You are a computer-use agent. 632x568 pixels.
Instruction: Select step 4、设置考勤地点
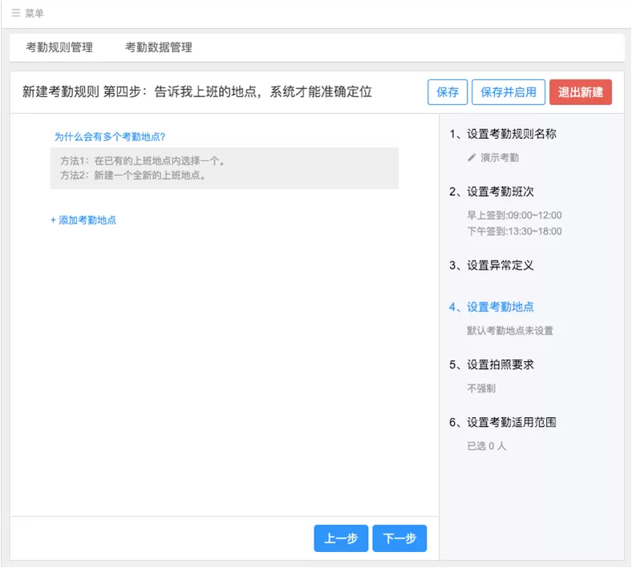click(x=492, y=307)
